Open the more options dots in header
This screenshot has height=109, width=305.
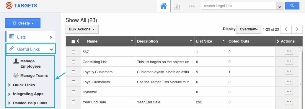coord(192,6)
